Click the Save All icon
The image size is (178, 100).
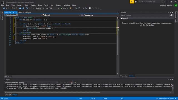(23, 9)
